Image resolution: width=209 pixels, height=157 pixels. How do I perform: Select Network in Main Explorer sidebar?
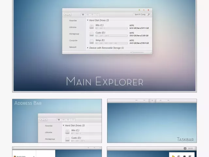[73, 47]
